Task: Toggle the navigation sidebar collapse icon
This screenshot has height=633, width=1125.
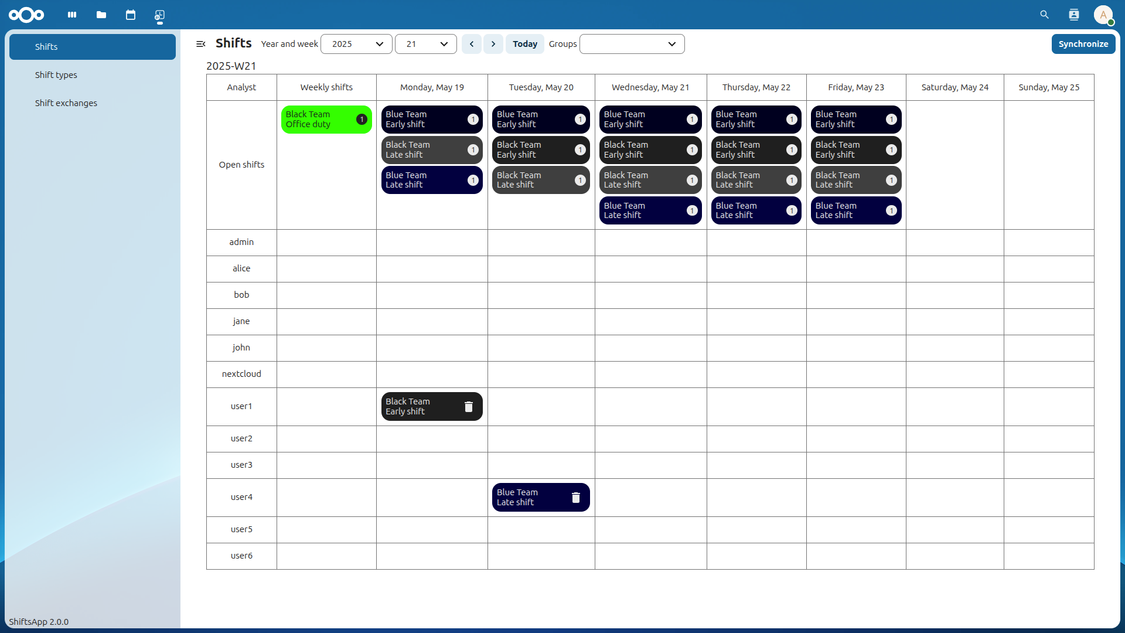Action: tap(200, 44)
